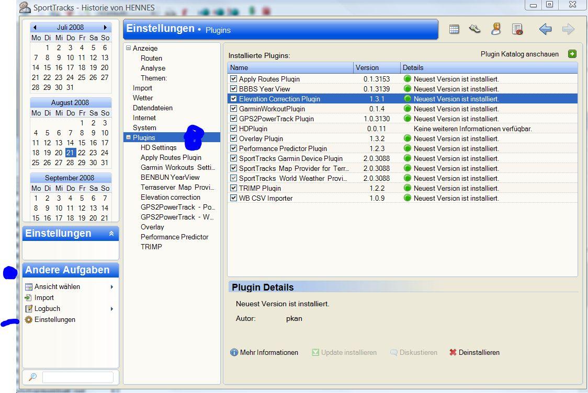Open HD Settings under Plugins
The image size is (588, 393).
[159, 147]
